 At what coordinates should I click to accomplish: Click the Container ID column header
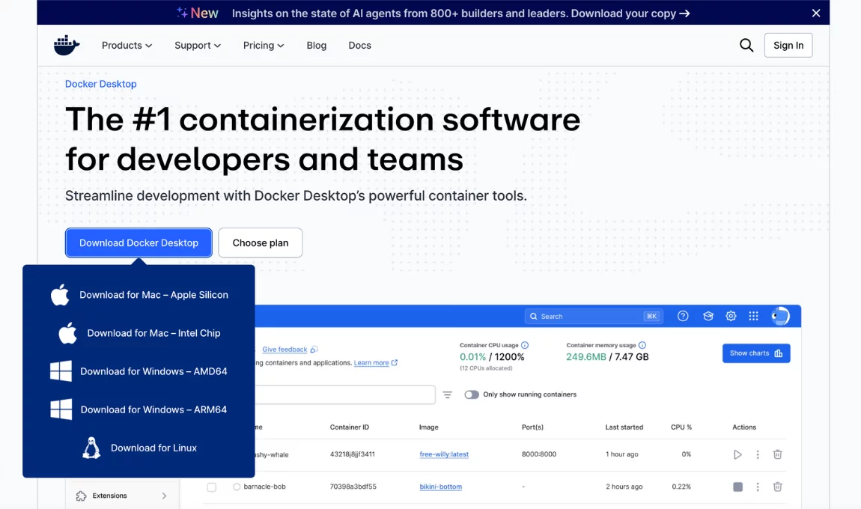pyautogui.click(x=349, y=427)
